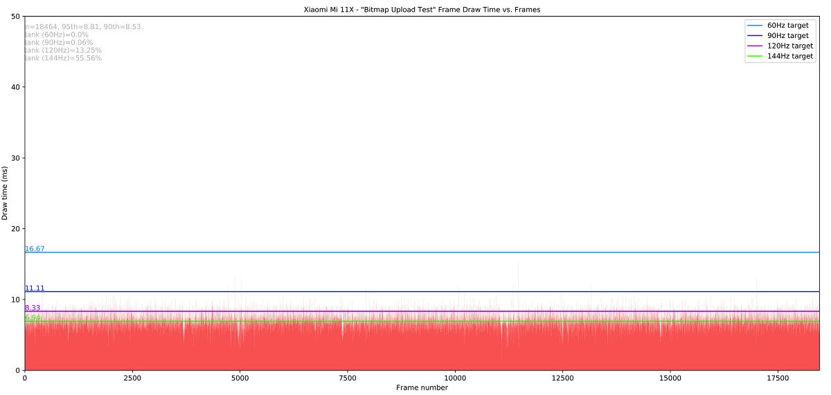
Task: Select the "144Hz target" legend label
Action: click(790, 56)
